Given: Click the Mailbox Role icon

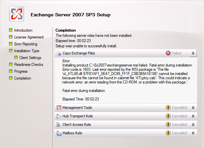Looking at the screenshot, I should pyautogui.click(x=59, y=133).
